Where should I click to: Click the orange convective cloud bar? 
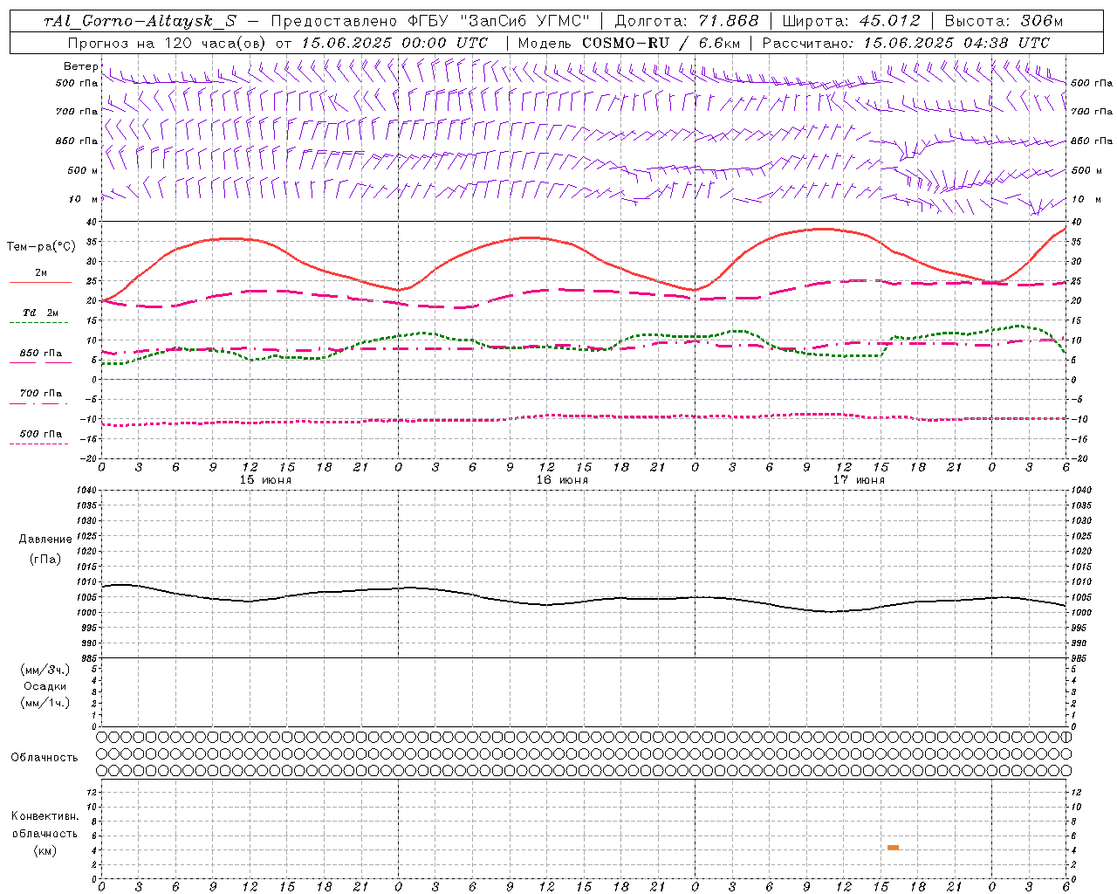point(893,847)
